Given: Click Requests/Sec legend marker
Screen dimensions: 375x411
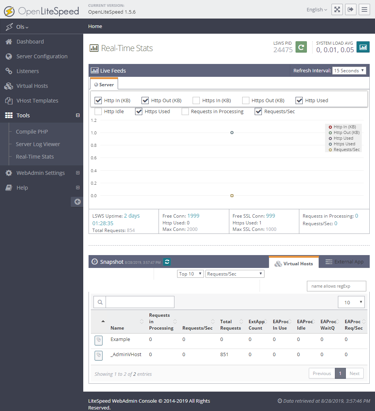Looking at the screenshot, I should [330, 150].
